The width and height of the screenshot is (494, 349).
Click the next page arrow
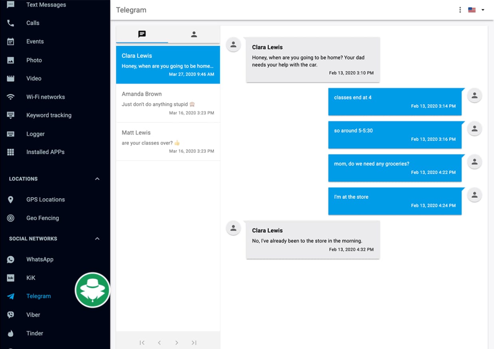click(176, 343)
